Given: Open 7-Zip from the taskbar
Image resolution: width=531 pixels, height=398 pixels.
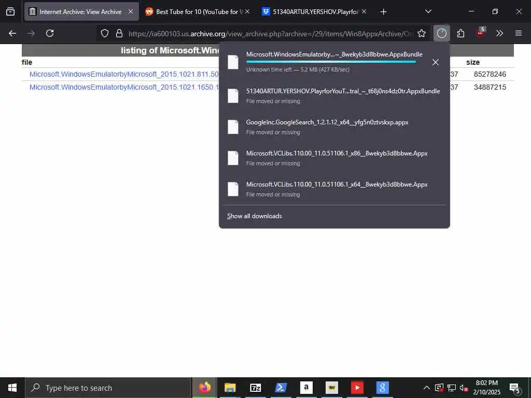Looking at the screenshot, I should pos(255,388).
